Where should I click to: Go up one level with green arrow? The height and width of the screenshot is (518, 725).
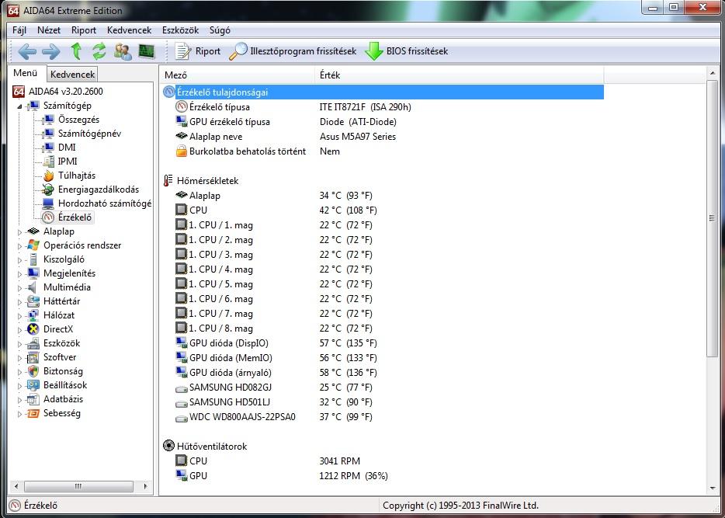(76, 51)
